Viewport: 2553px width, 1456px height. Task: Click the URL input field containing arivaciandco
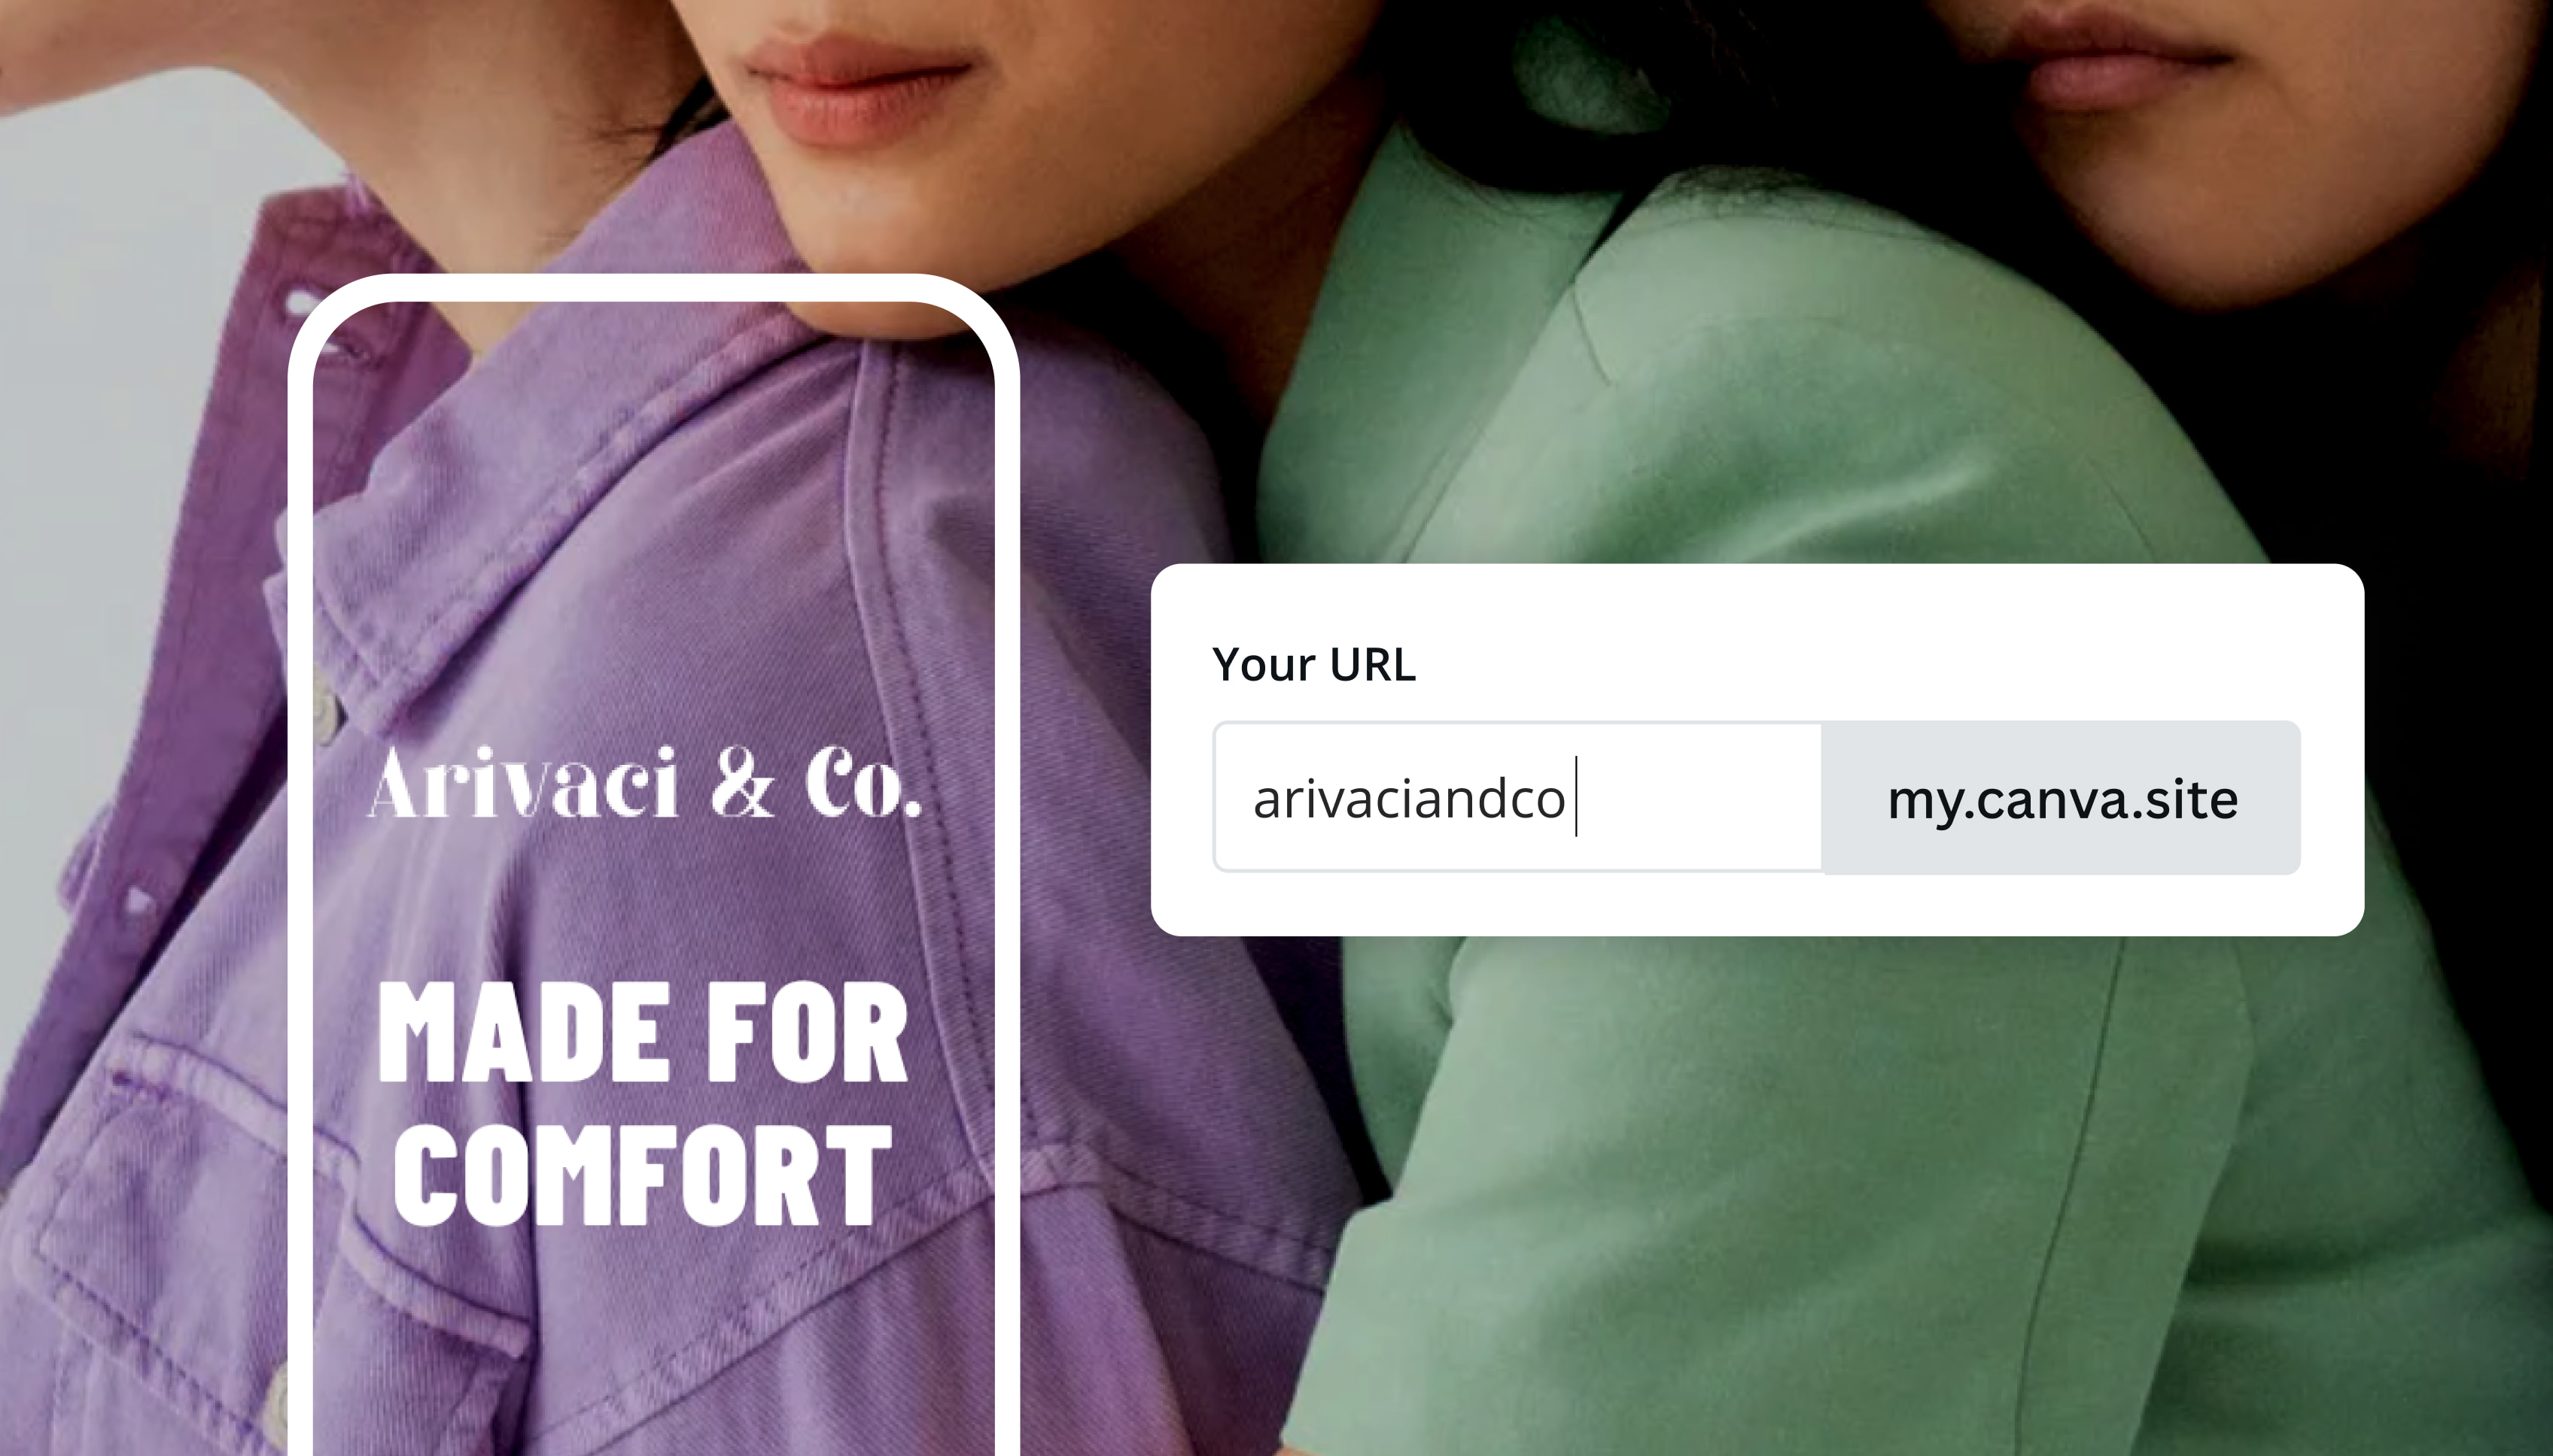[1517, 797]
